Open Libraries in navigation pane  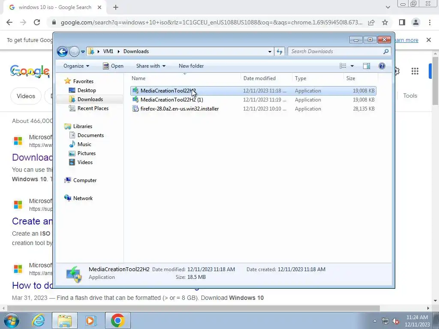pos(83,126)
